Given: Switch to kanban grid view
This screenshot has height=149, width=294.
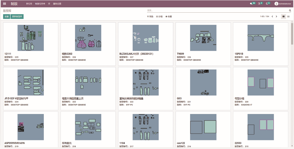Looking at the screenshot, I should click(x=284, y=17).
